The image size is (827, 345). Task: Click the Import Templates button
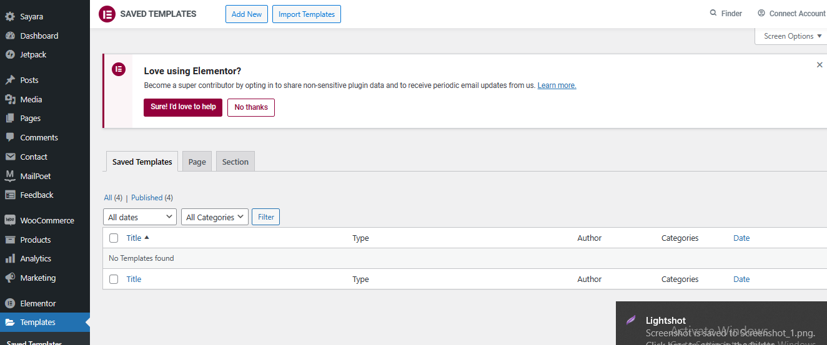tap(307, 14)
